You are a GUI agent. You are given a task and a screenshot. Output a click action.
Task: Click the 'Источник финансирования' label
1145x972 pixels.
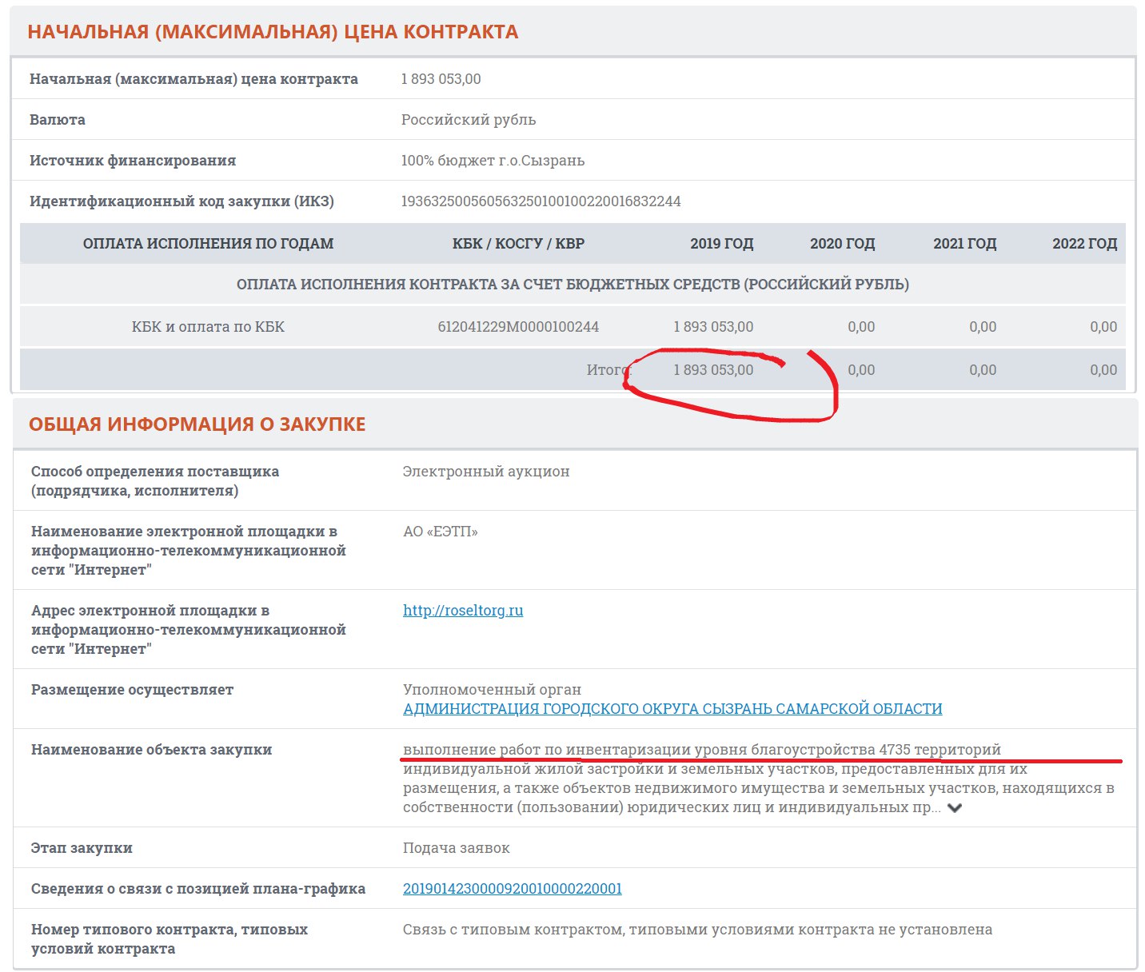point(133,161)
